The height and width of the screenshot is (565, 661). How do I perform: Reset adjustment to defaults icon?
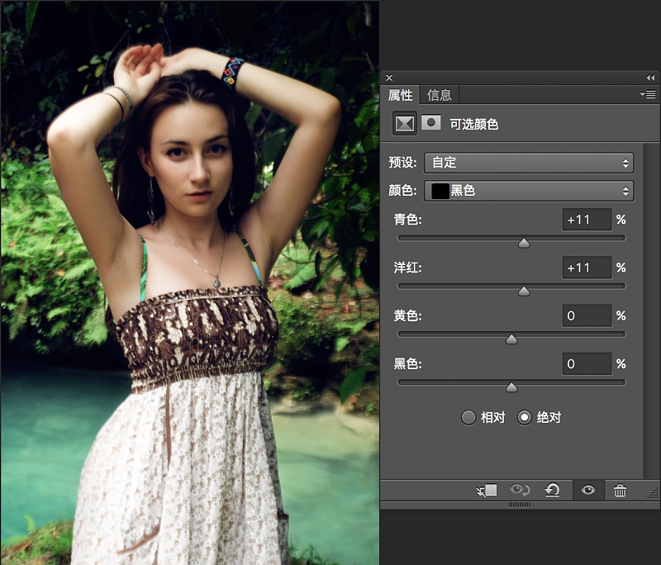coord(552,490)
